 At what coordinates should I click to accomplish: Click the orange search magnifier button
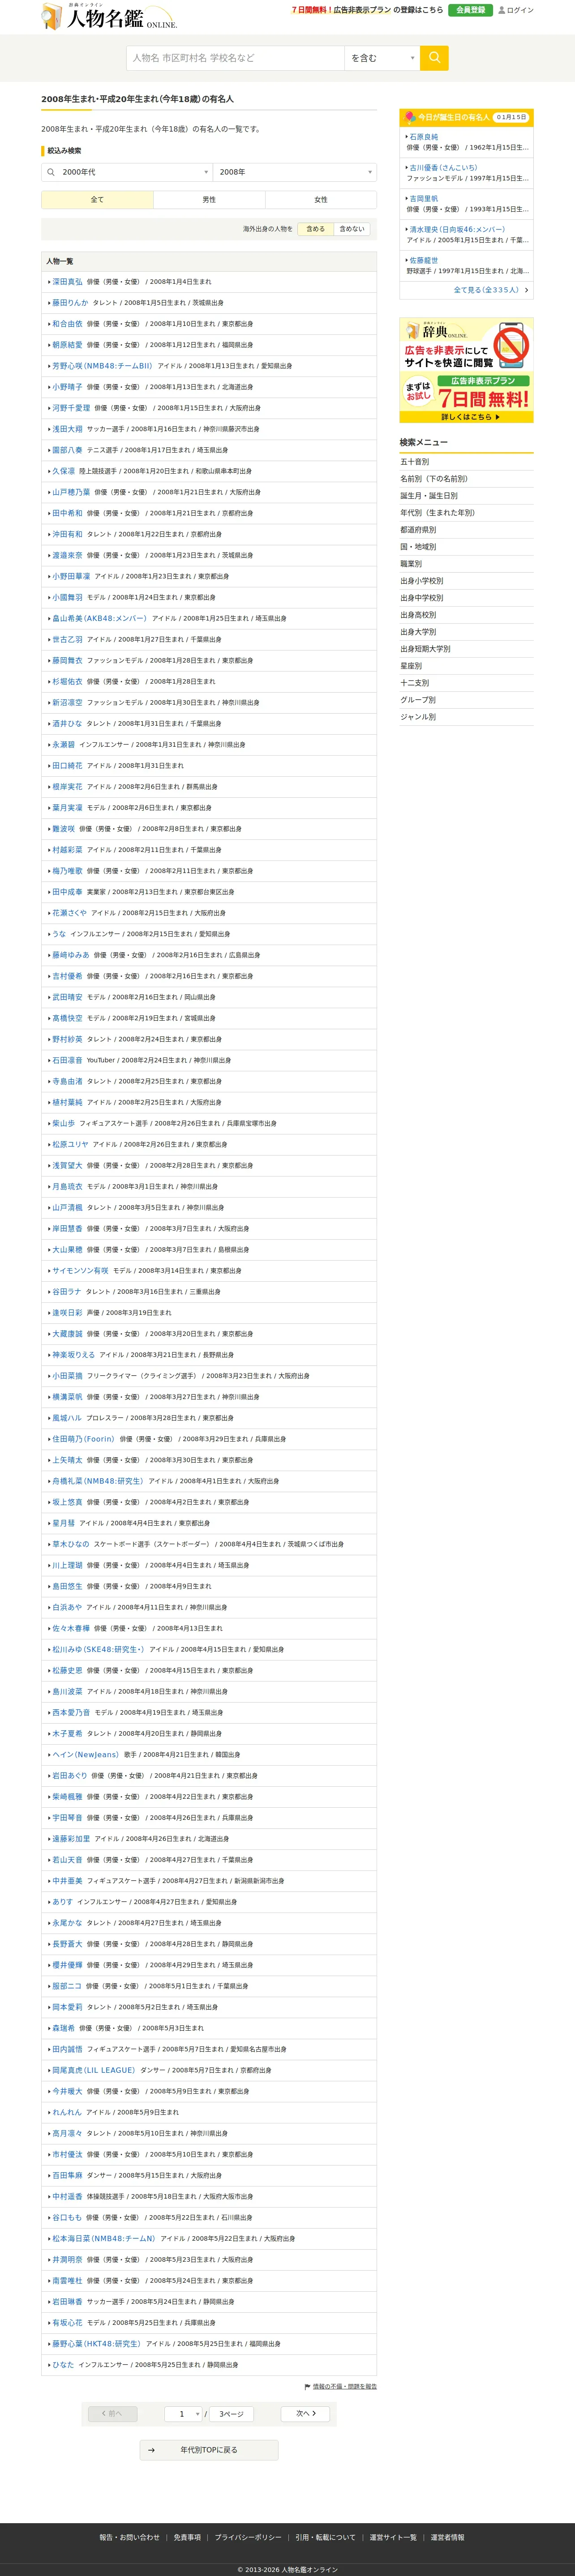point(434,58)
